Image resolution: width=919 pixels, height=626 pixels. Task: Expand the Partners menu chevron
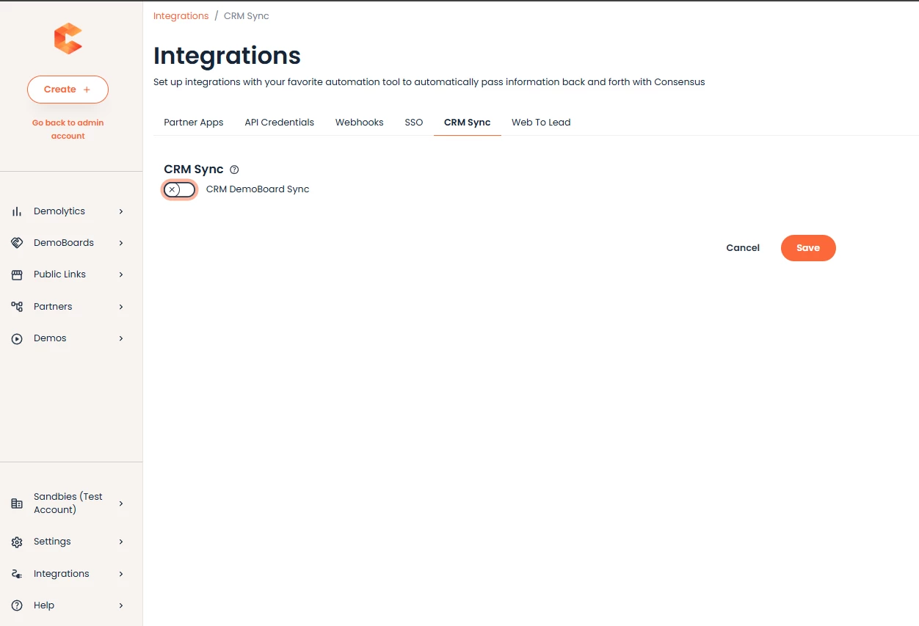pos(121,307)
